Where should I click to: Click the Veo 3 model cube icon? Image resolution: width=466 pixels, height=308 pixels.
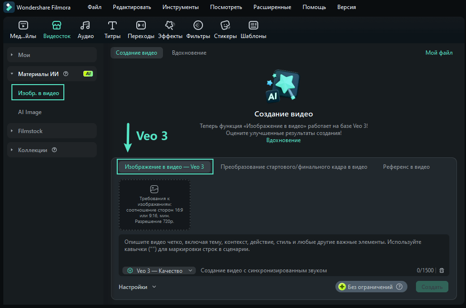click(130, 270)
